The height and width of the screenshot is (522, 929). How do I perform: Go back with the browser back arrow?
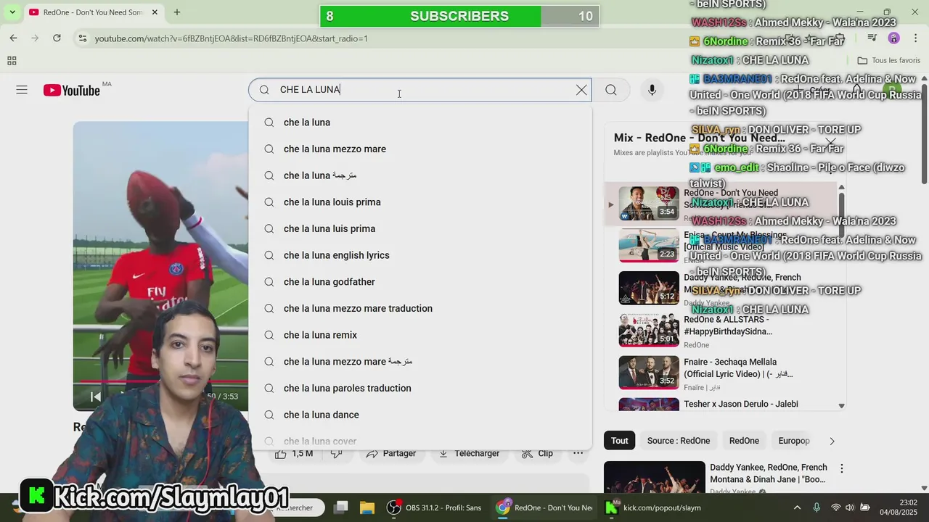tap(13, 38)
